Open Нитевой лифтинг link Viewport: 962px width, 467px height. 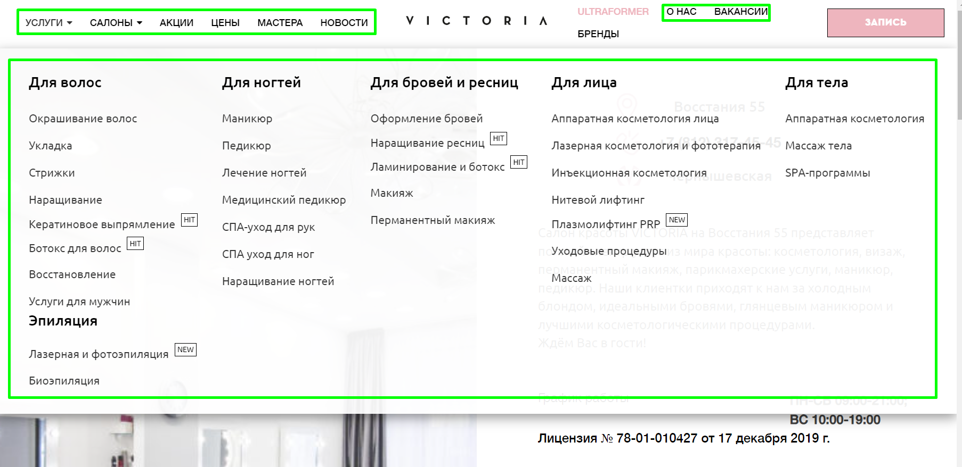coord(598,200)
